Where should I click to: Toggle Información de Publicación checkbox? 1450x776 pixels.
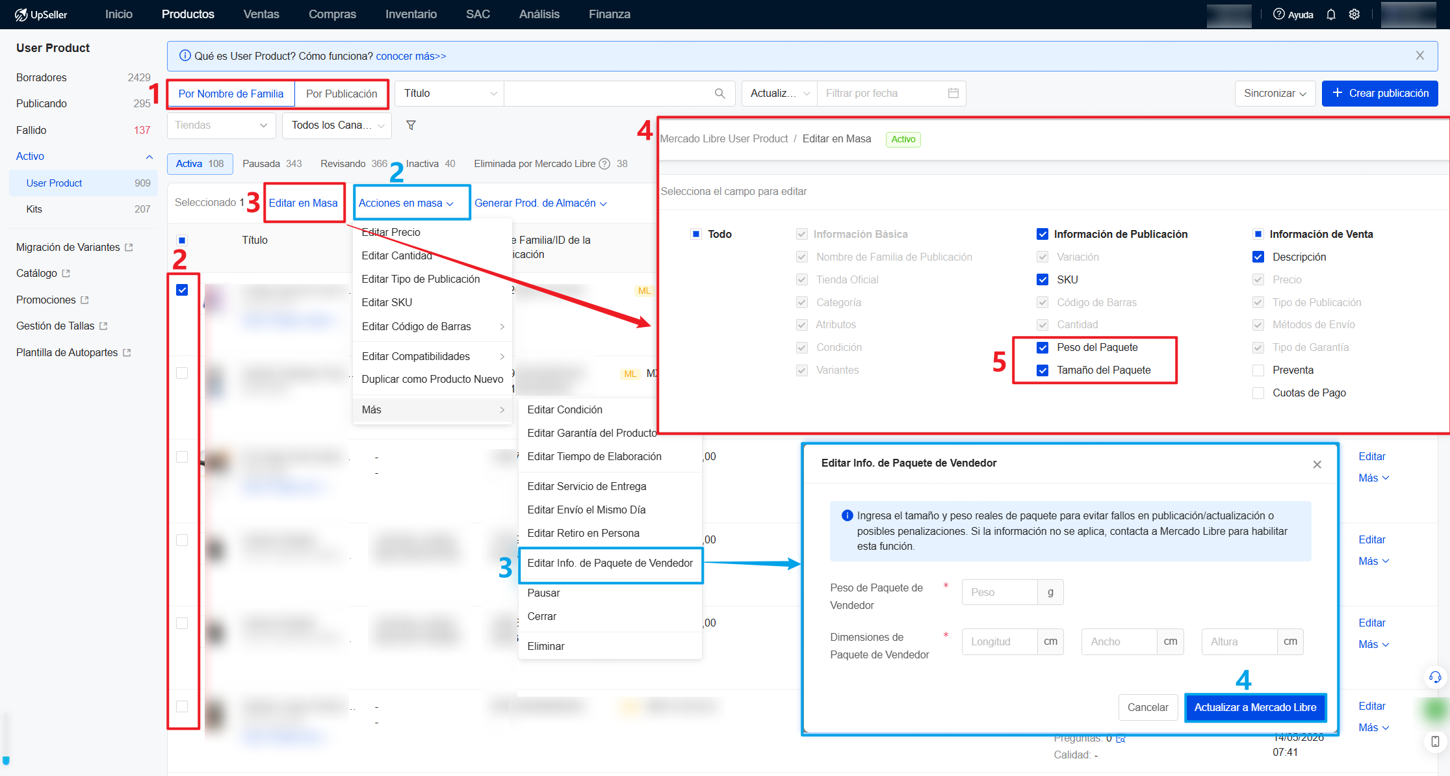click(1042, 234)
